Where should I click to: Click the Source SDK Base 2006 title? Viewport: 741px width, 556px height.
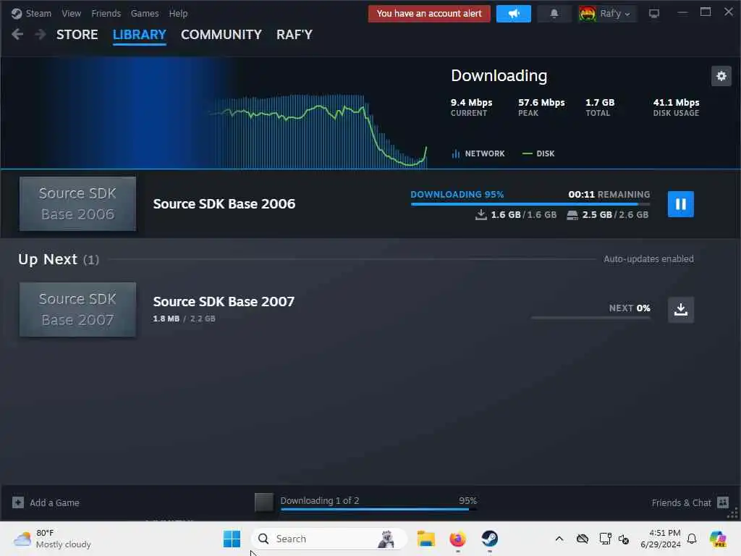pos(224,203)
